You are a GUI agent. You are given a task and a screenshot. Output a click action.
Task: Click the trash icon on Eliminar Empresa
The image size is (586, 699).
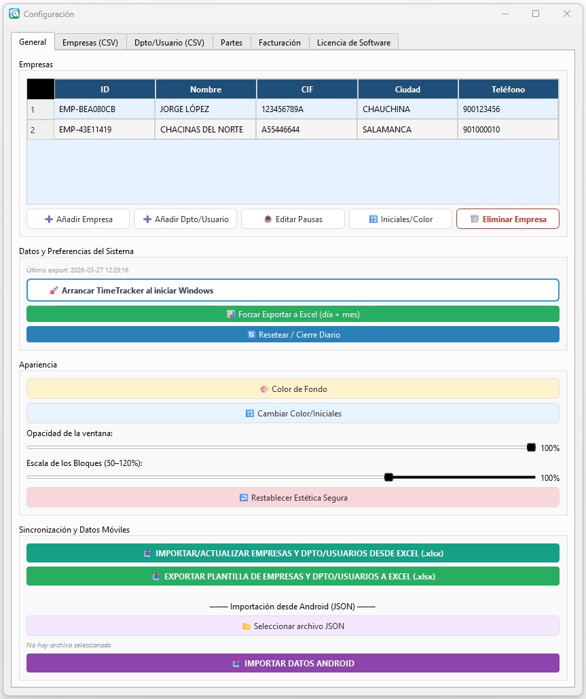[475, 219]
